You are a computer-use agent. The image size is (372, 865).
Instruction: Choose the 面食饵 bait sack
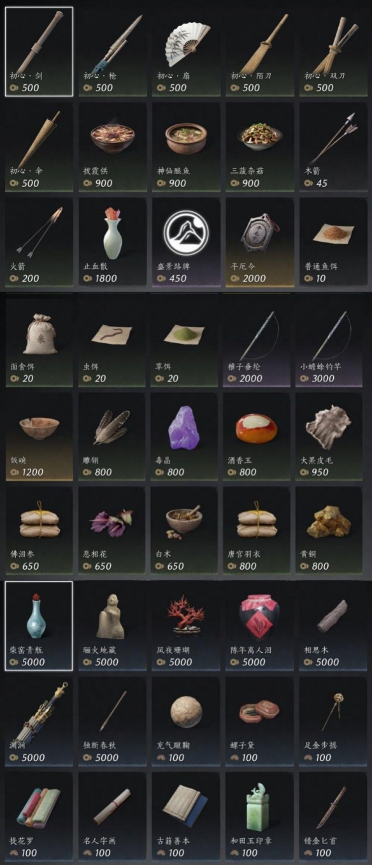[39, 343]
